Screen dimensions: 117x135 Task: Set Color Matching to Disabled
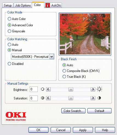16,64
